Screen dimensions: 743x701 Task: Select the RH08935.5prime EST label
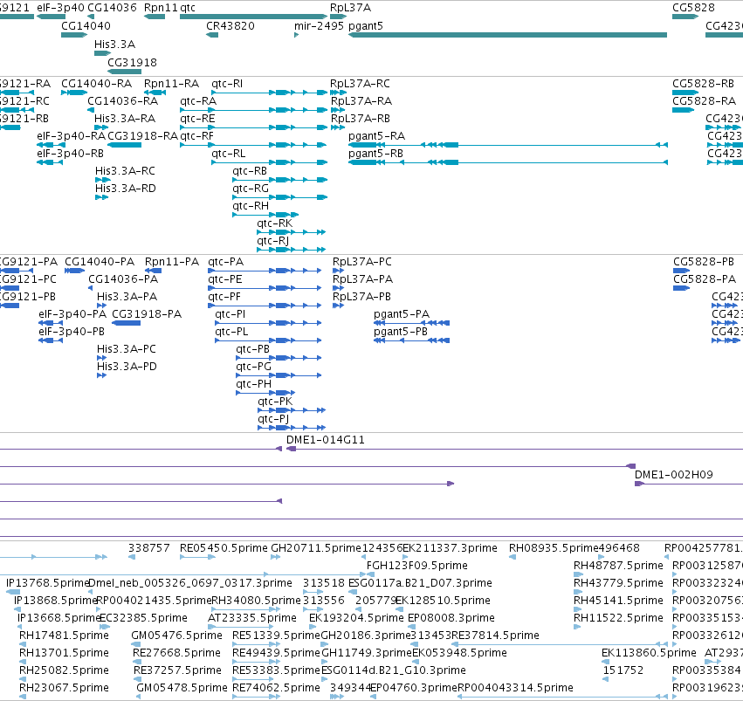point(554,548)
